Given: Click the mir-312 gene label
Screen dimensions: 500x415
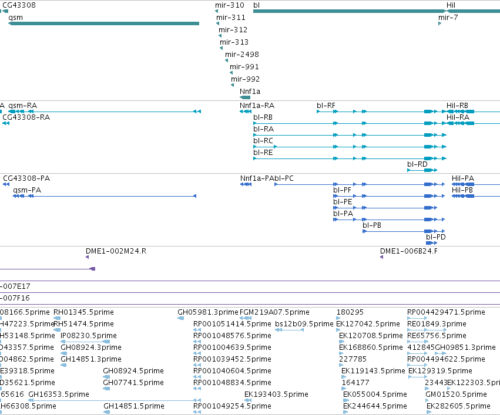Looking at the screenshot, I should pyautogui.click(x=233, y=30).
